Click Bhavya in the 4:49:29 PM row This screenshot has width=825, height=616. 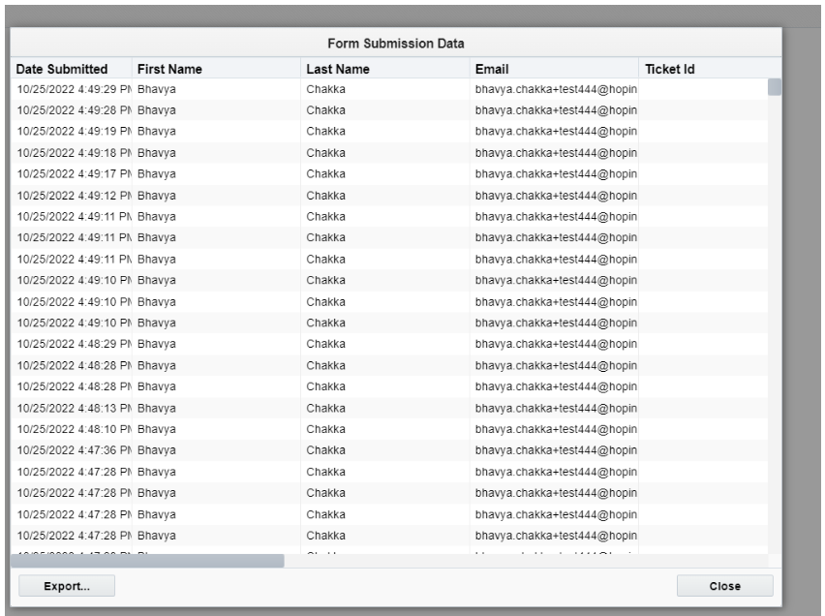(x=156, y=89)
